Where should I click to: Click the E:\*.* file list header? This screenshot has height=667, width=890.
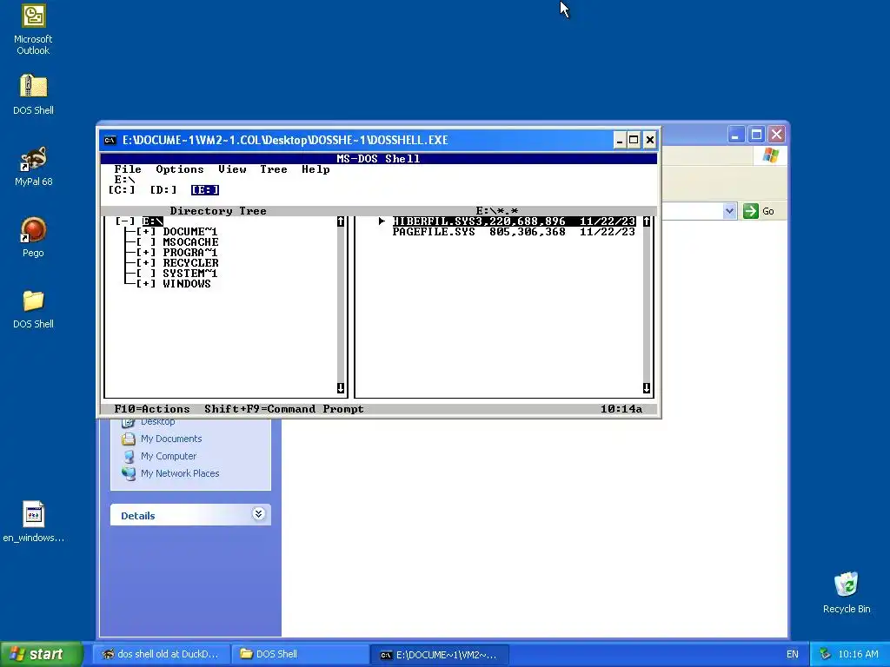(497, 211)
